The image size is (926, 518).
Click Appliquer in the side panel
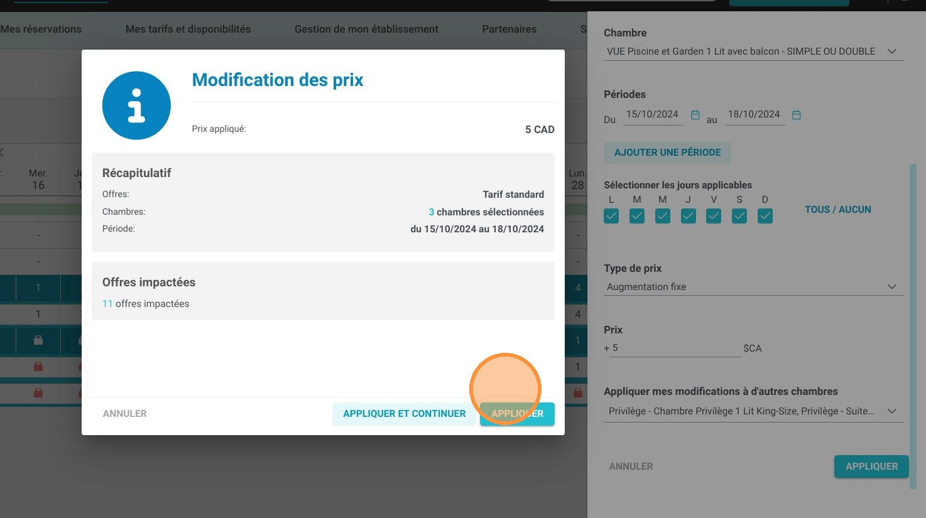871,467
